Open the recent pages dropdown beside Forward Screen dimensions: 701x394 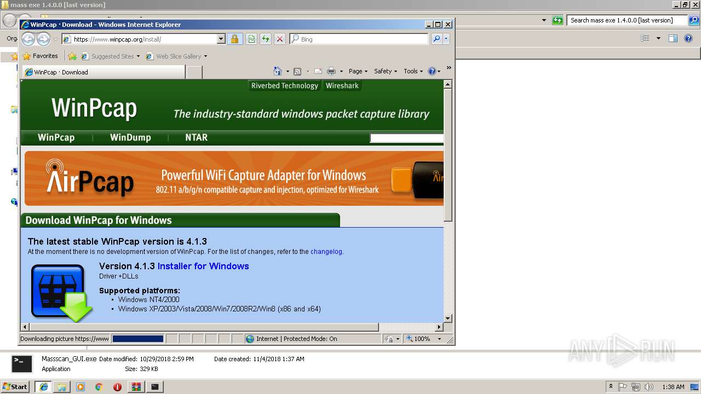point(55,39)
